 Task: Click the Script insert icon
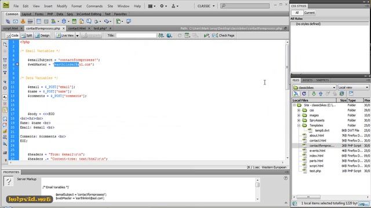tap(96, 21)
